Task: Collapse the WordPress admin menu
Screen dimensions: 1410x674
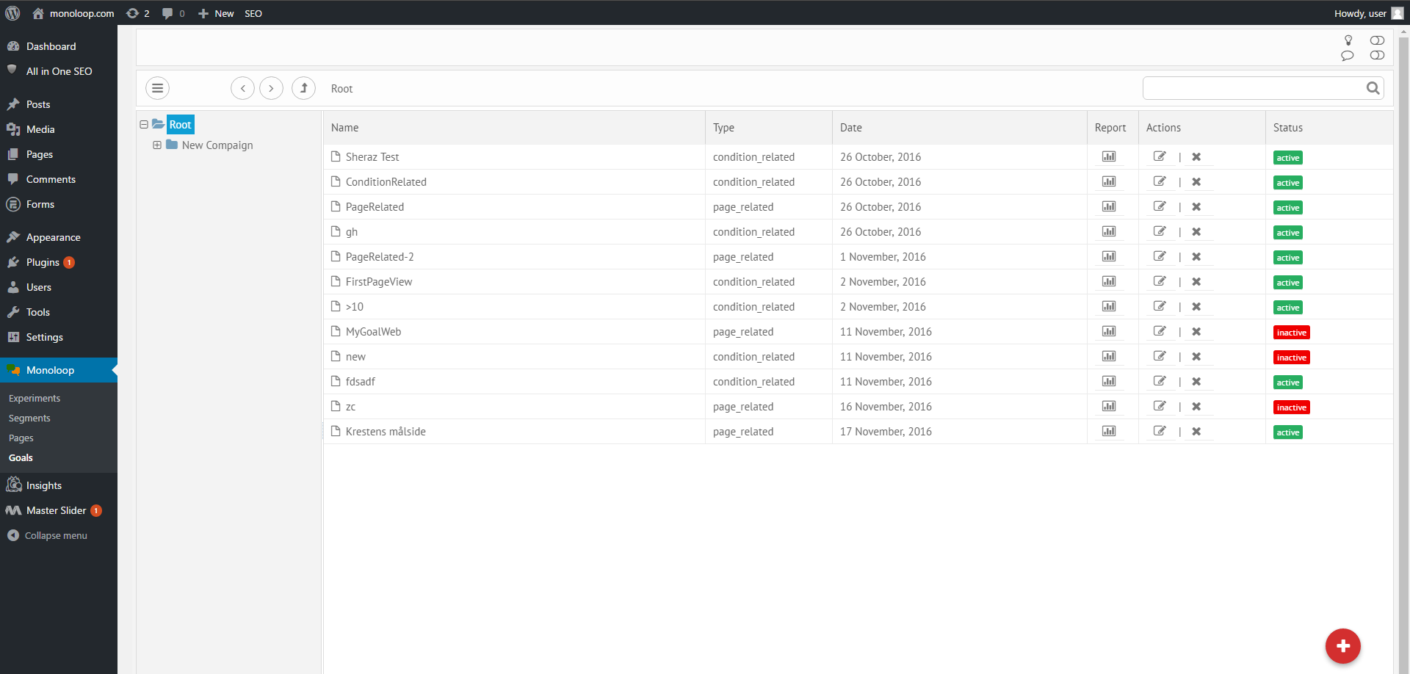Action: tap(56, 535)
